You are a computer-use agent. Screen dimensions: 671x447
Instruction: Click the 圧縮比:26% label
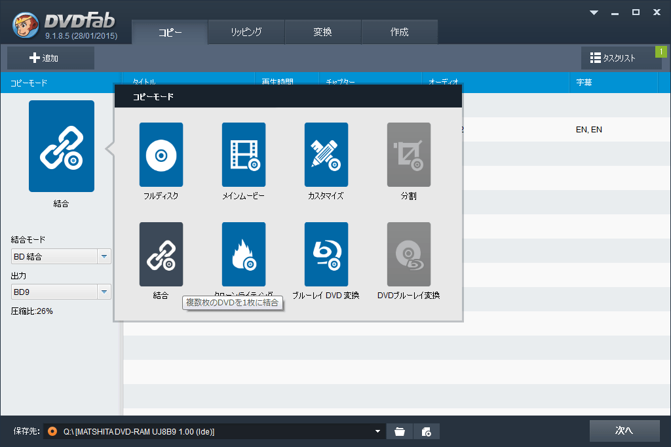[x=31, y=311]
